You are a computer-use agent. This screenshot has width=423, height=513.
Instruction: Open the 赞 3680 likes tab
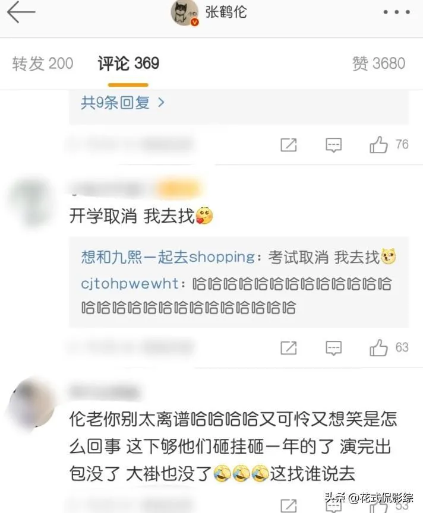(x=379, y=64)
